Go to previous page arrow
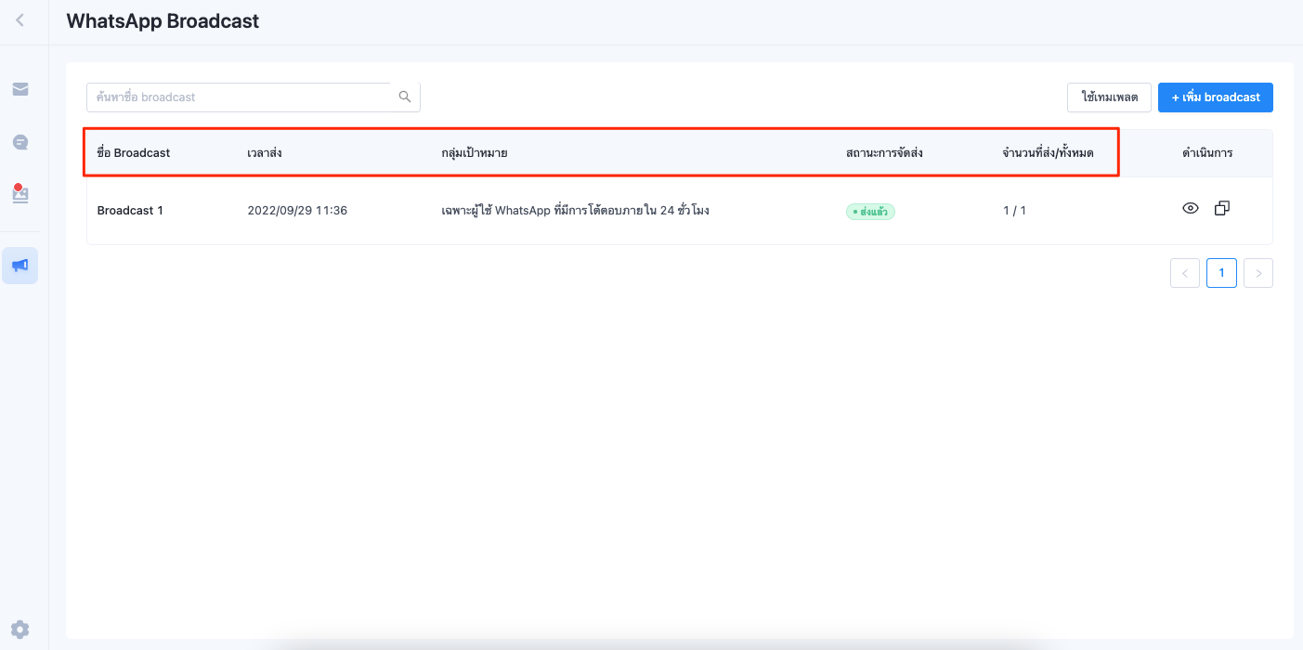Screen dimensions: 1303x650 (x=1185, y=273)
